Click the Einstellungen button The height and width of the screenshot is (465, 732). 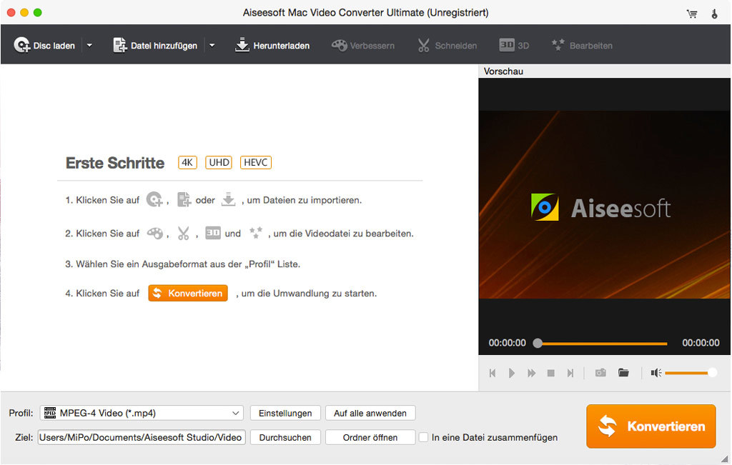(x=285, y=414)
